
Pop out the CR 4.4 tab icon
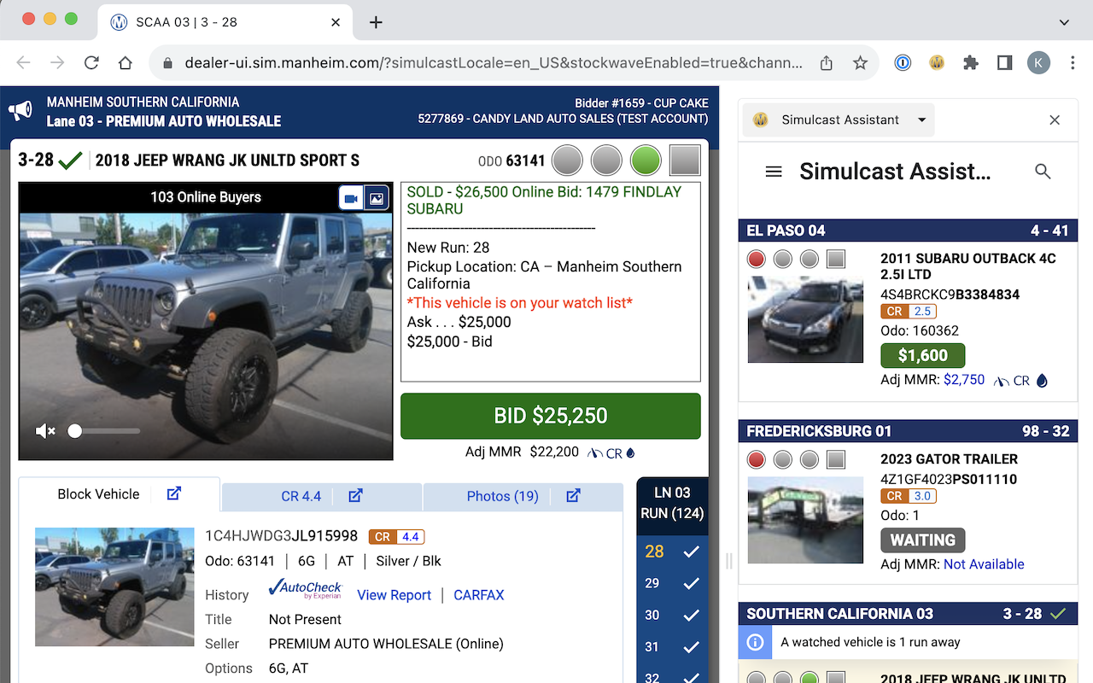356,495
